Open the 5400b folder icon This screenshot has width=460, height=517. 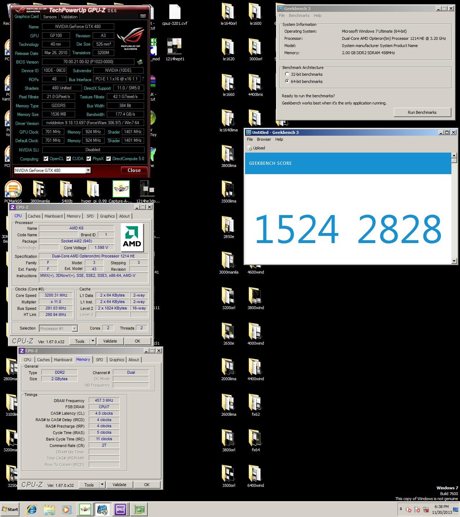pos(67,192)
